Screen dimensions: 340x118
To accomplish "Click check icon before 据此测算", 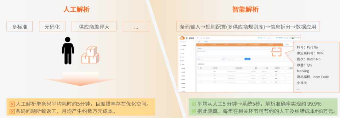I will pos(194,111).
